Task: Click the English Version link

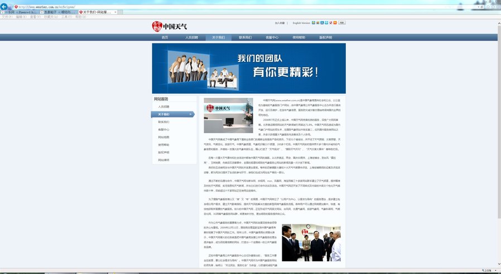Action: coord(301,23)
